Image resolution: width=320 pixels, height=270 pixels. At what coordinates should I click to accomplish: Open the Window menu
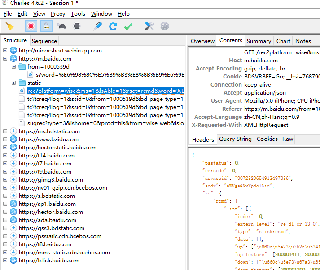tap(101, 14)
